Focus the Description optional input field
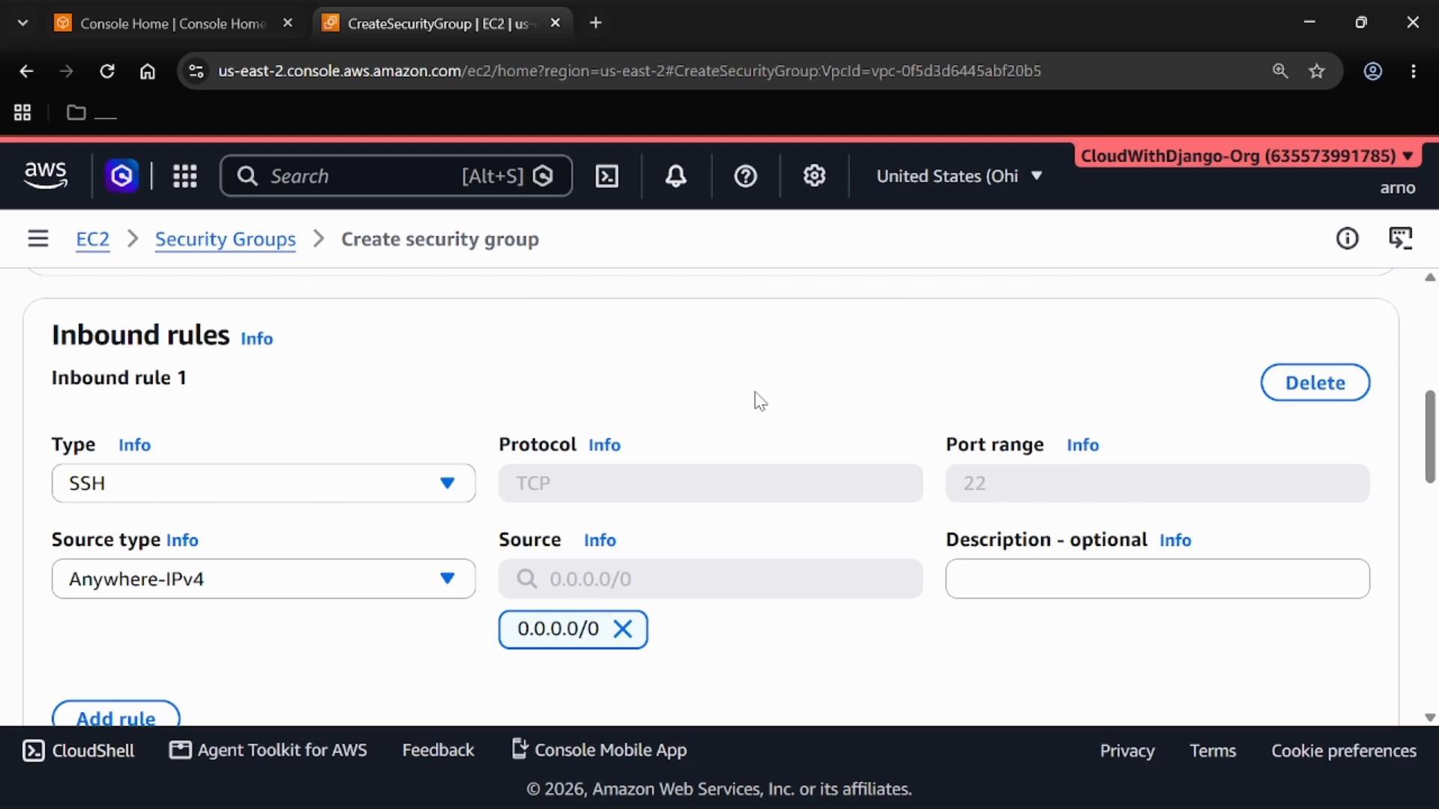 1157,579
